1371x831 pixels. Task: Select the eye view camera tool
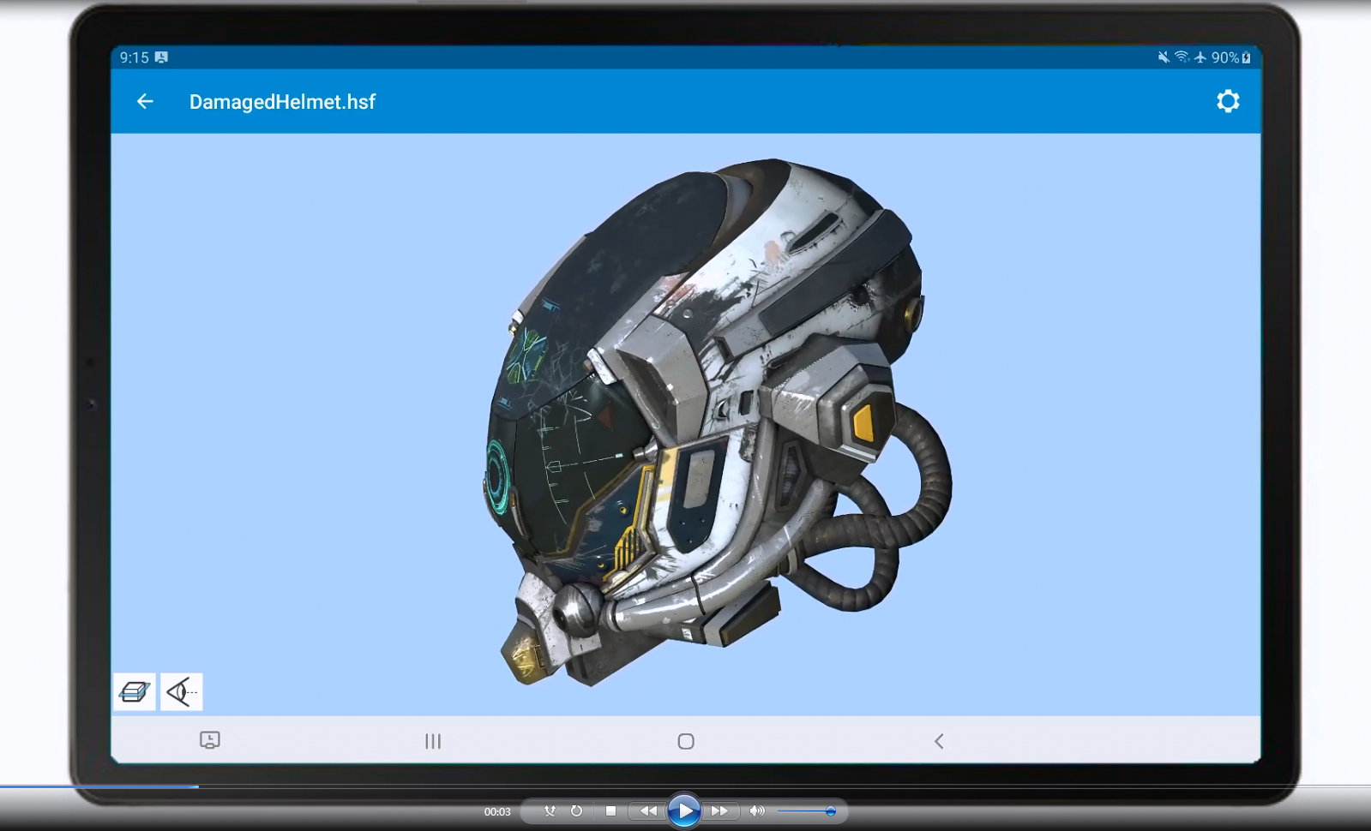point(181,691)
